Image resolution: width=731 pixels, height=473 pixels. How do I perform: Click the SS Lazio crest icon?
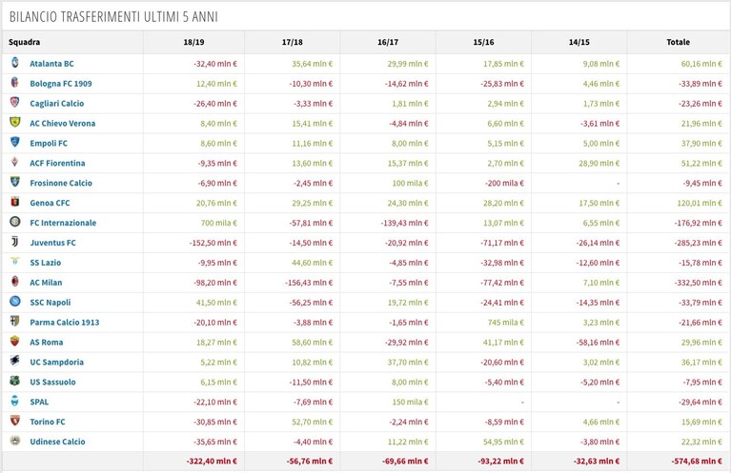15,262
